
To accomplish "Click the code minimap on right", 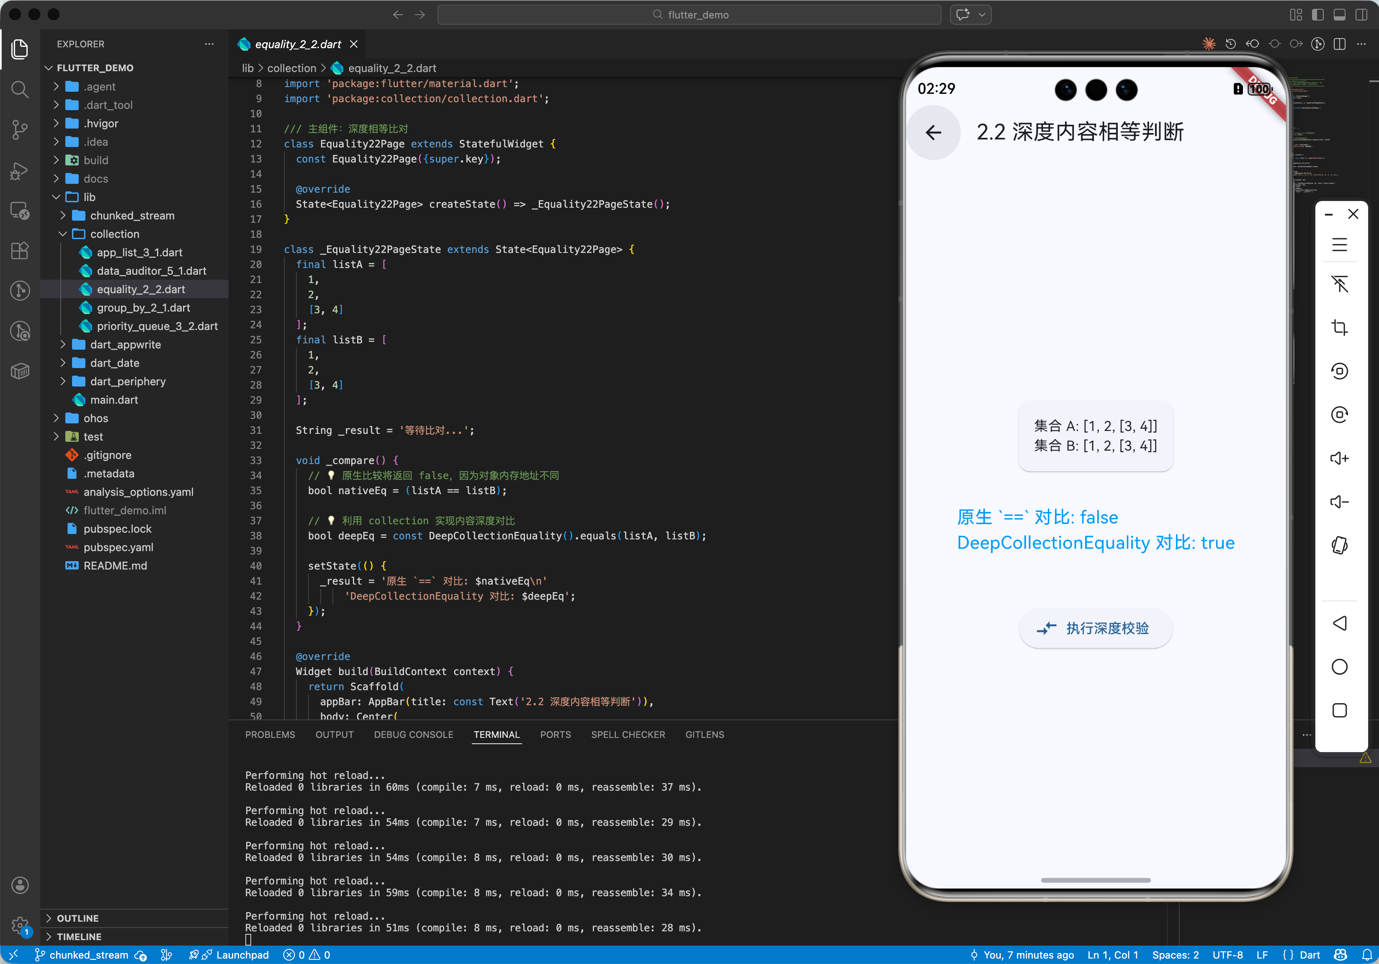I will (x=1315, y=138).
